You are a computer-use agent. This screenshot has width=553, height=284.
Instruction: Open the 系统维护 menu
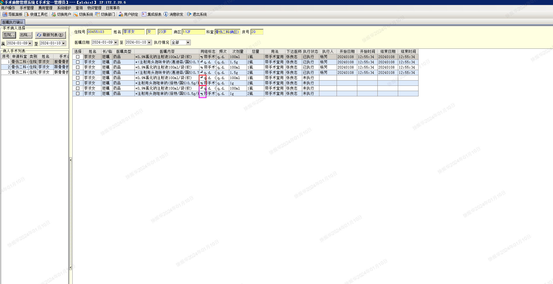[64, 8]
